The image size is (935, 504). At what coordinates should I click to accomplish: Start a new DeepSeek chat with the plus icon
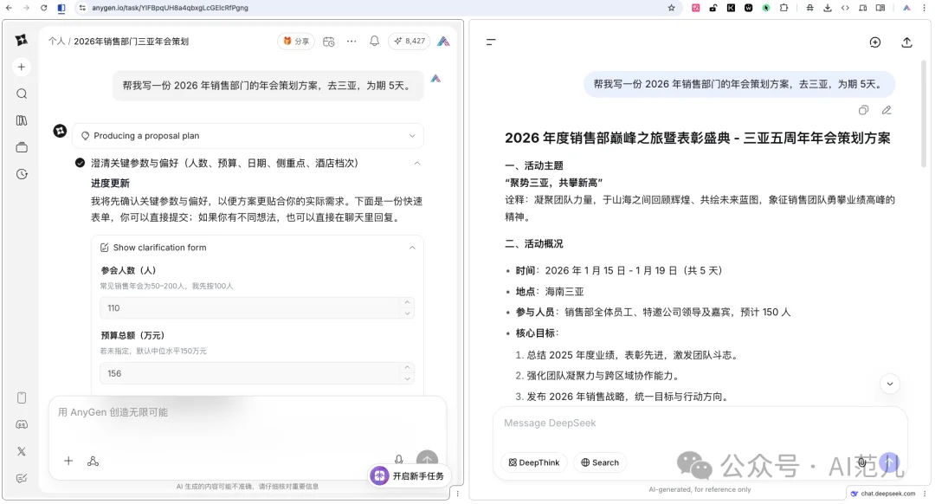coord(874,42)
